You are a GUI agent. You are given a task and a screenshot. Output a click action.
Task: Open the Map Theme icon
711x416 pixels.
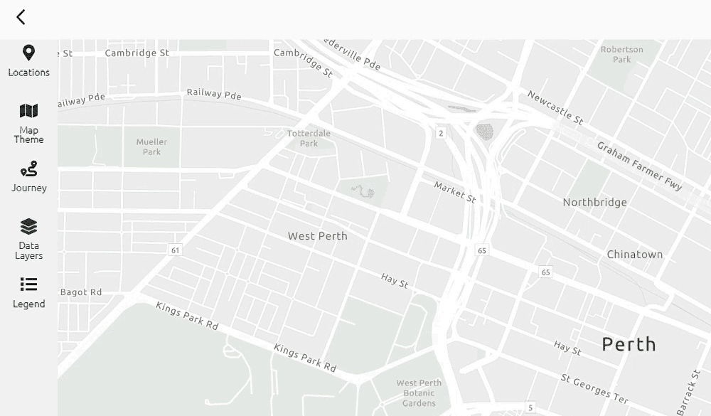click(28, 110)
